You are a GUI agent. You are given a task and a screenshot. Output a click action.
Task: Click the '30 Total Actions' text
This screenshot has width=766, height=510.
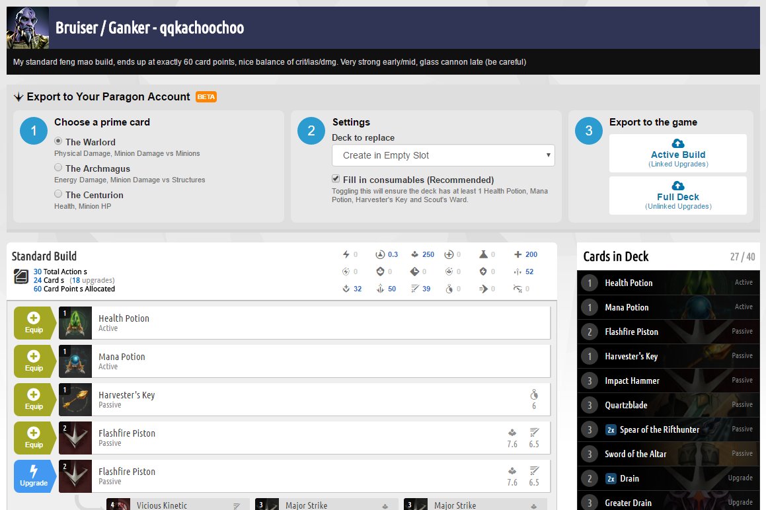coord(60,272)
